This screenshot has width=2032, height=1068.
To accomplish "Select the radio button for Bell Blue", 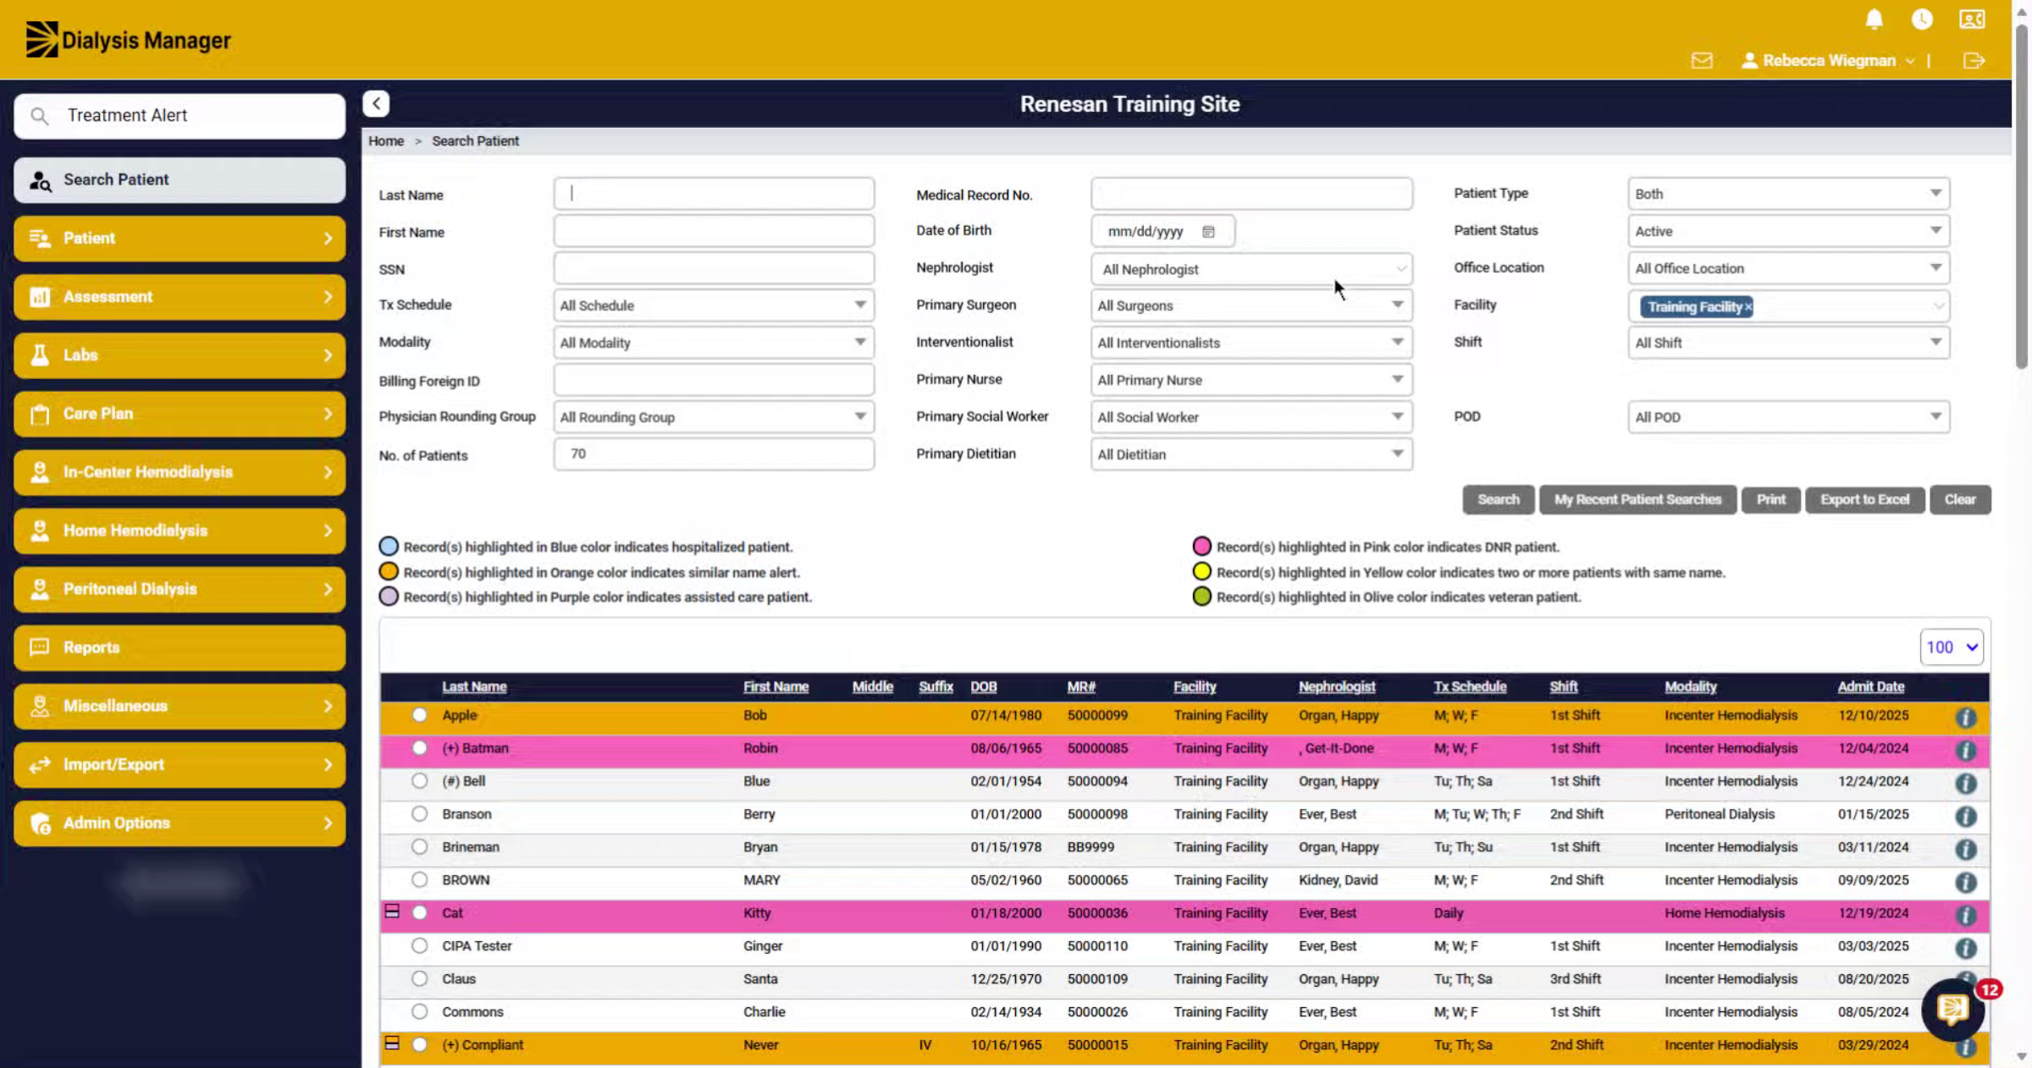I will click(419, 780).
